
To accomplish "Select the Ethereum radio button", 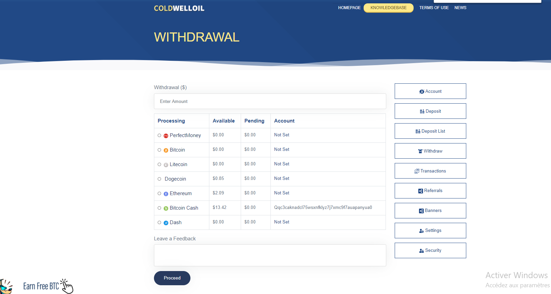I will point(159,193).
